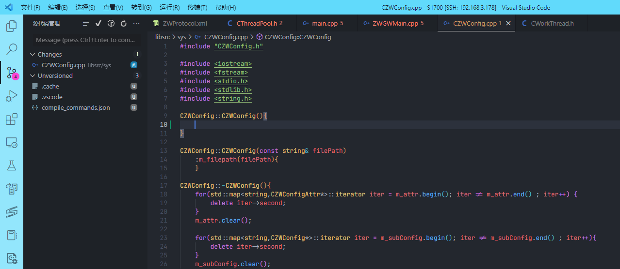Open the Explorer view in activity bar
Image resolution: width=620 pixels, height=269 pixels.
click(x=12, y=26)
